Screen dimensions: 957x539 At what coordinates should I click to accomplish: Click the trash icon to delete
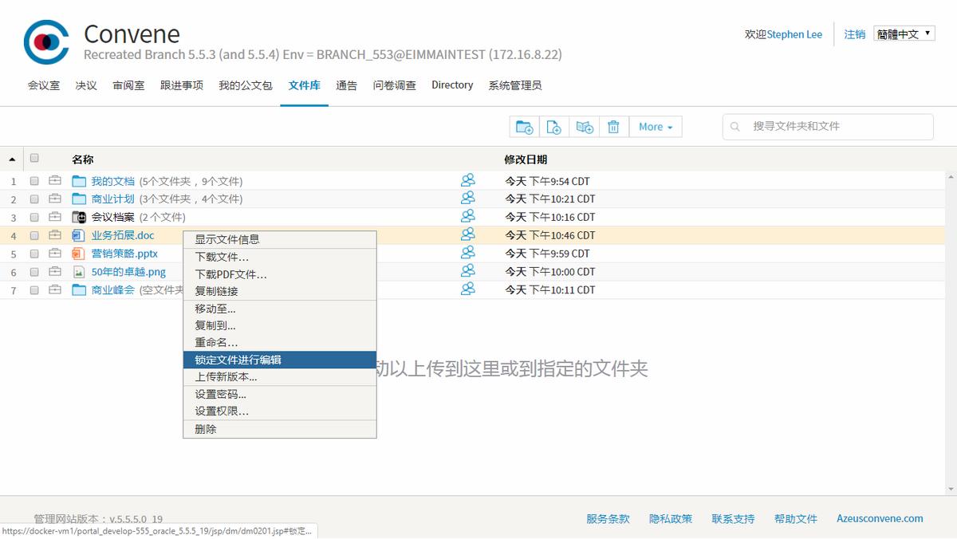[x=614, y=126]
